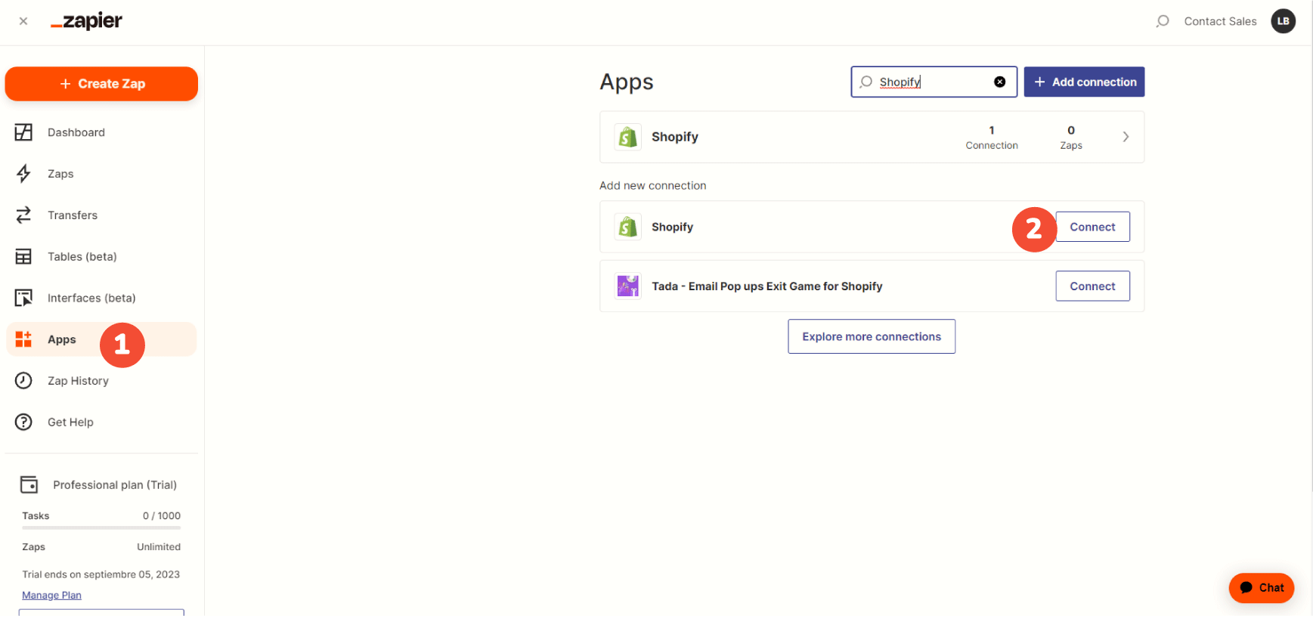Click the Create Zap button
The height and width of the screenshot is (622, 1313).
(x=101, y=84)
